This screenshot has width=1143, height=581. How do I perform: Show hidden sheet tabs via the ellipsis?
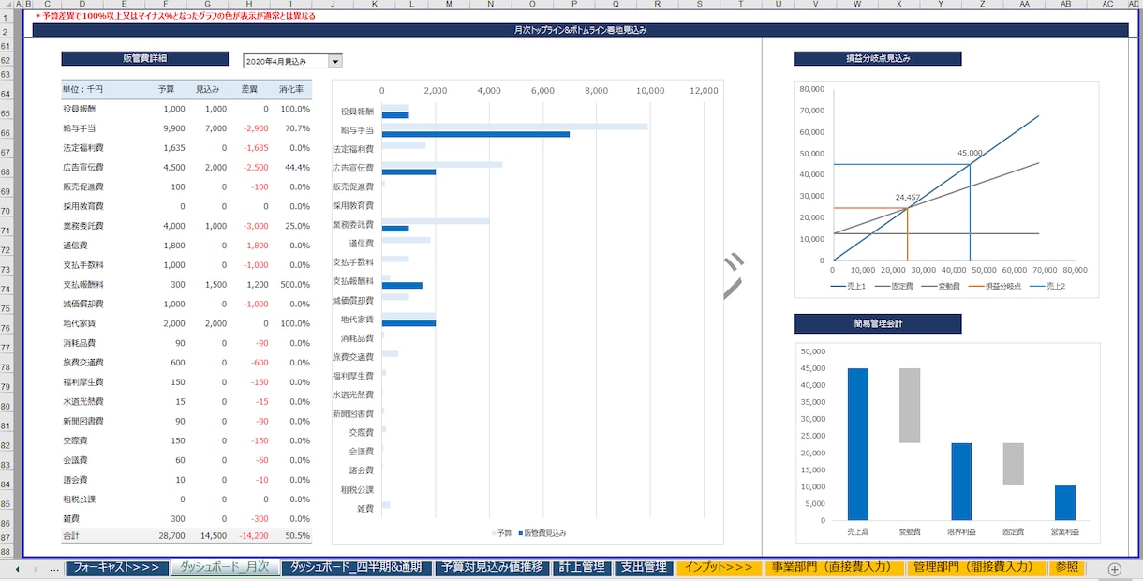[53, 569]
